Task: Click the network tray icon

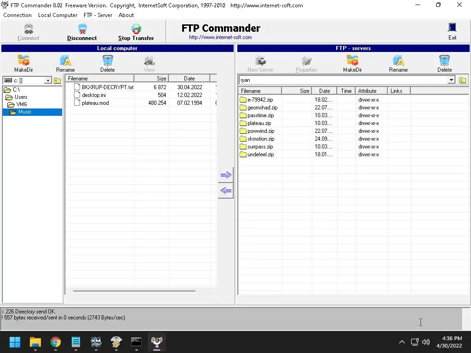Action: [415, 342]
